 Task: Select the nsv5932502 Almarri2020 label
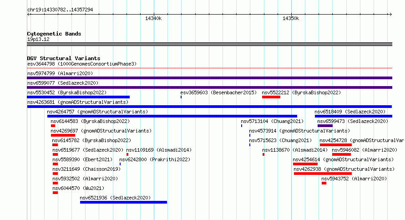(x=85, y=179)
